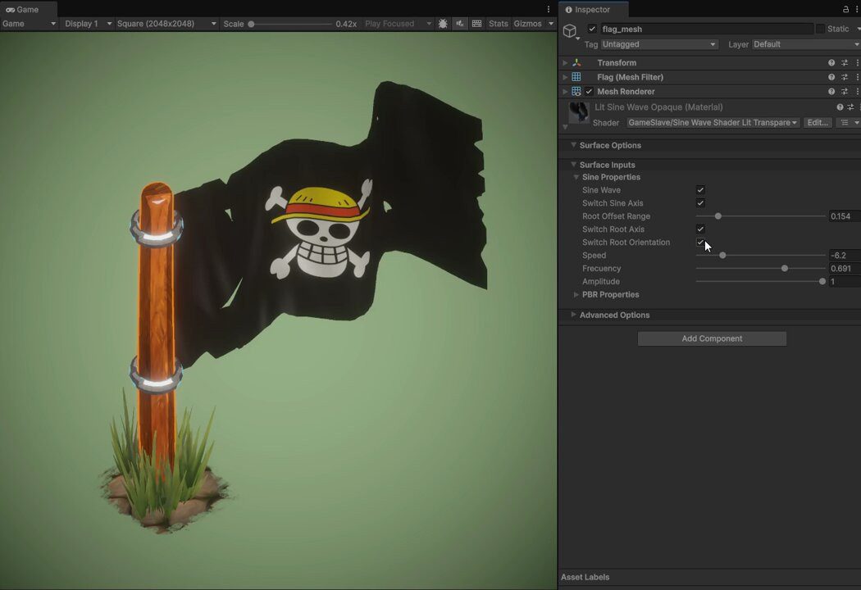This screenshot has width=861, height=590.
Task: Open presets for Flag Mesh Filter
Action: coord(845,77)
